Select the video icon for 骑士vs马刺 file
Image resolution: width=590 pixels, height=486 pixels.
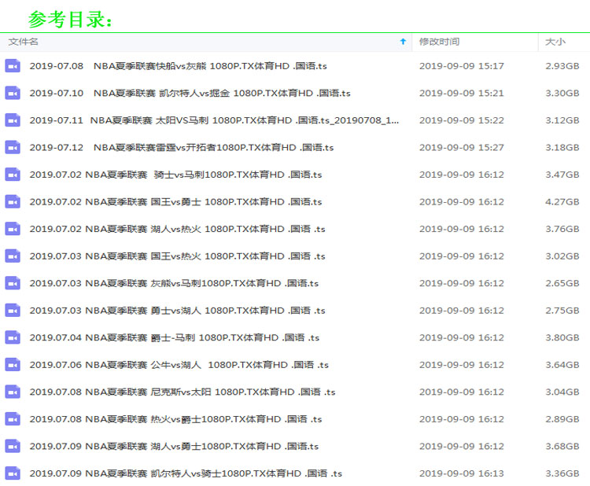13,175
